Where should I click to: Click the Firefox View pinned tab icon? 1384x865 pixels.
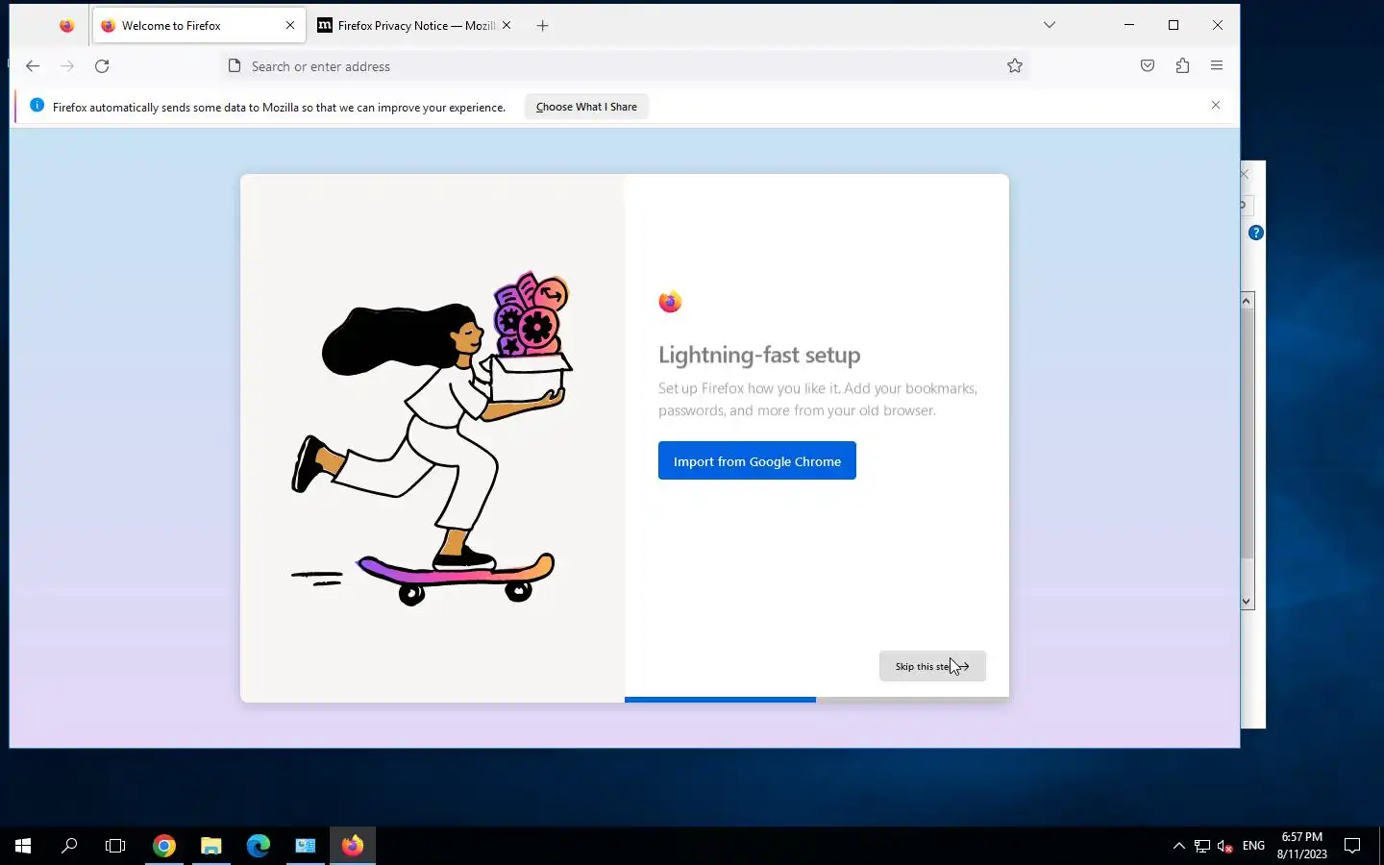[x=66, y=26]
